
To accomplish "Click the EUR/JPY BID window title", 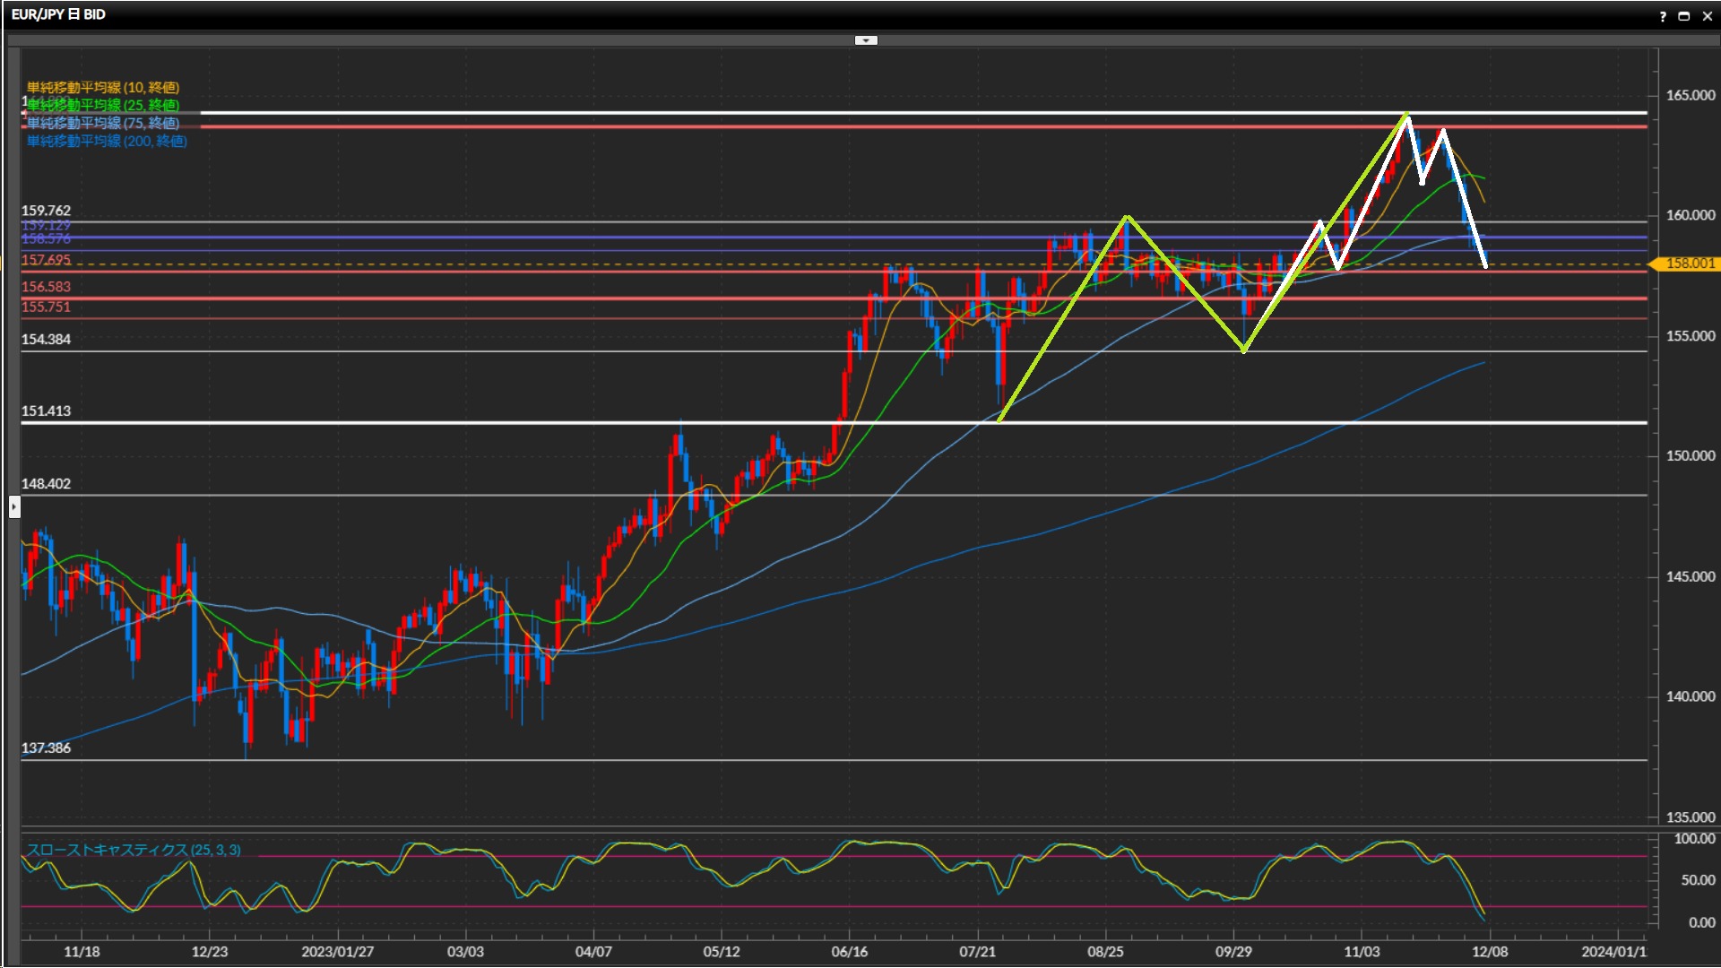I will coord(58,14).
